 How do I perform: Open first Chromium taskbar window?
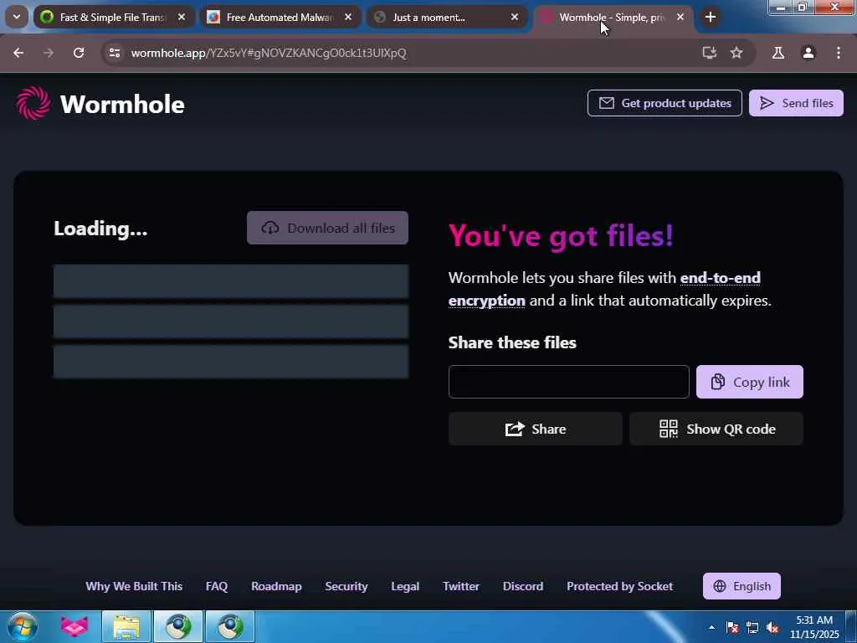[x=178, y=626]
